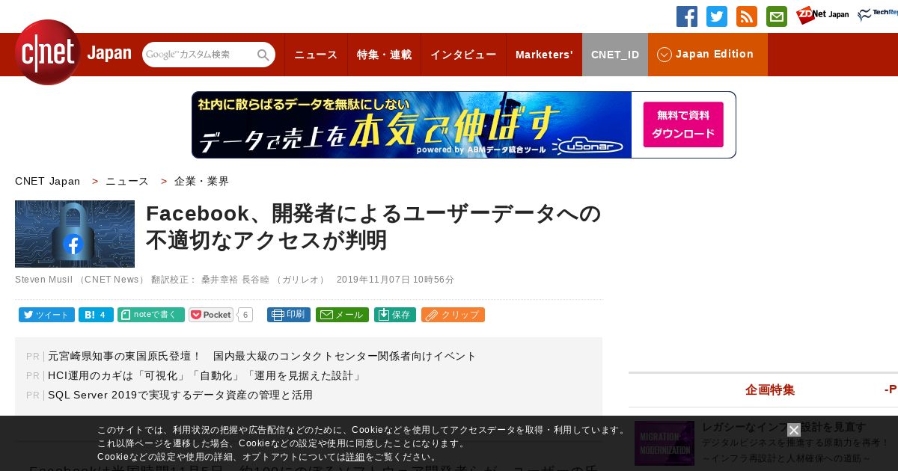Open the green mail newsletter icon
The image size is (898, 471).
777,16
